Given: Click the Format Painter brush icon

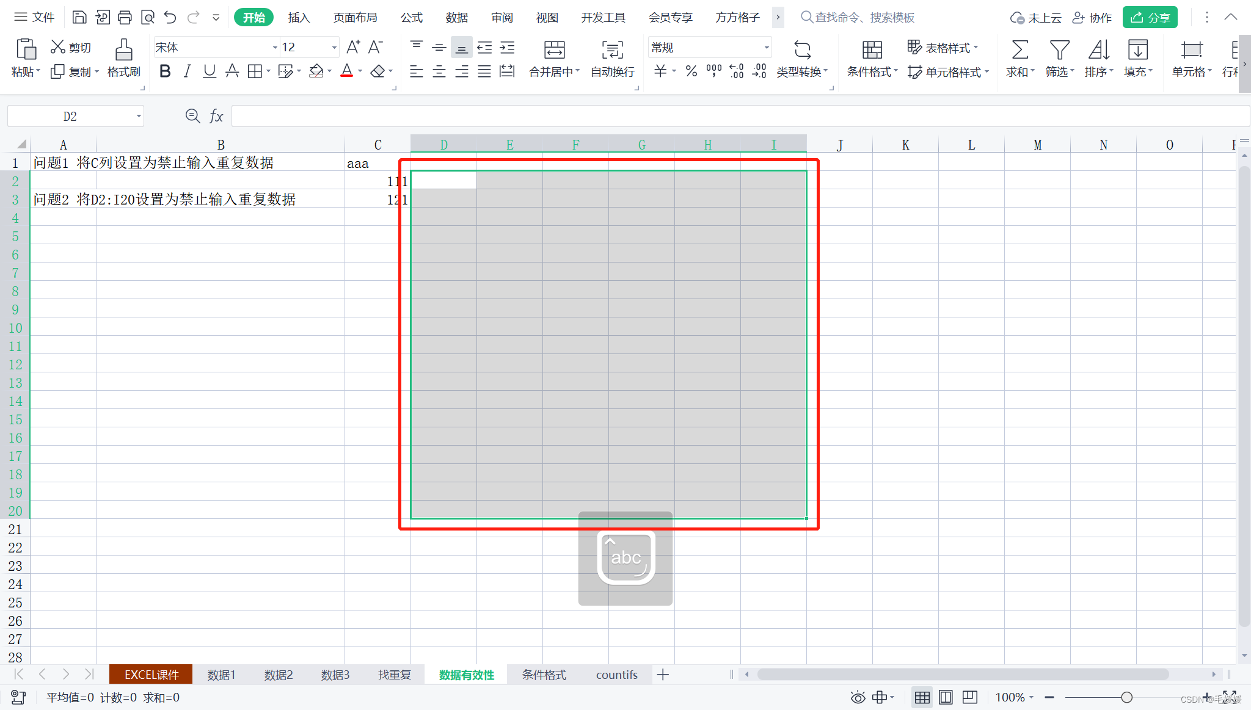Looking at the screenshot, I should click(x=123, y=50).
